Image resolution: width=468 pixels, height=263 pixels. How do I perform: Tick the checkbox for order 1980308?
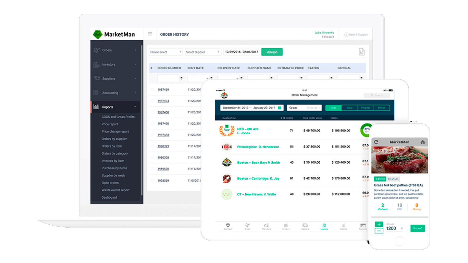pos(153,157)
